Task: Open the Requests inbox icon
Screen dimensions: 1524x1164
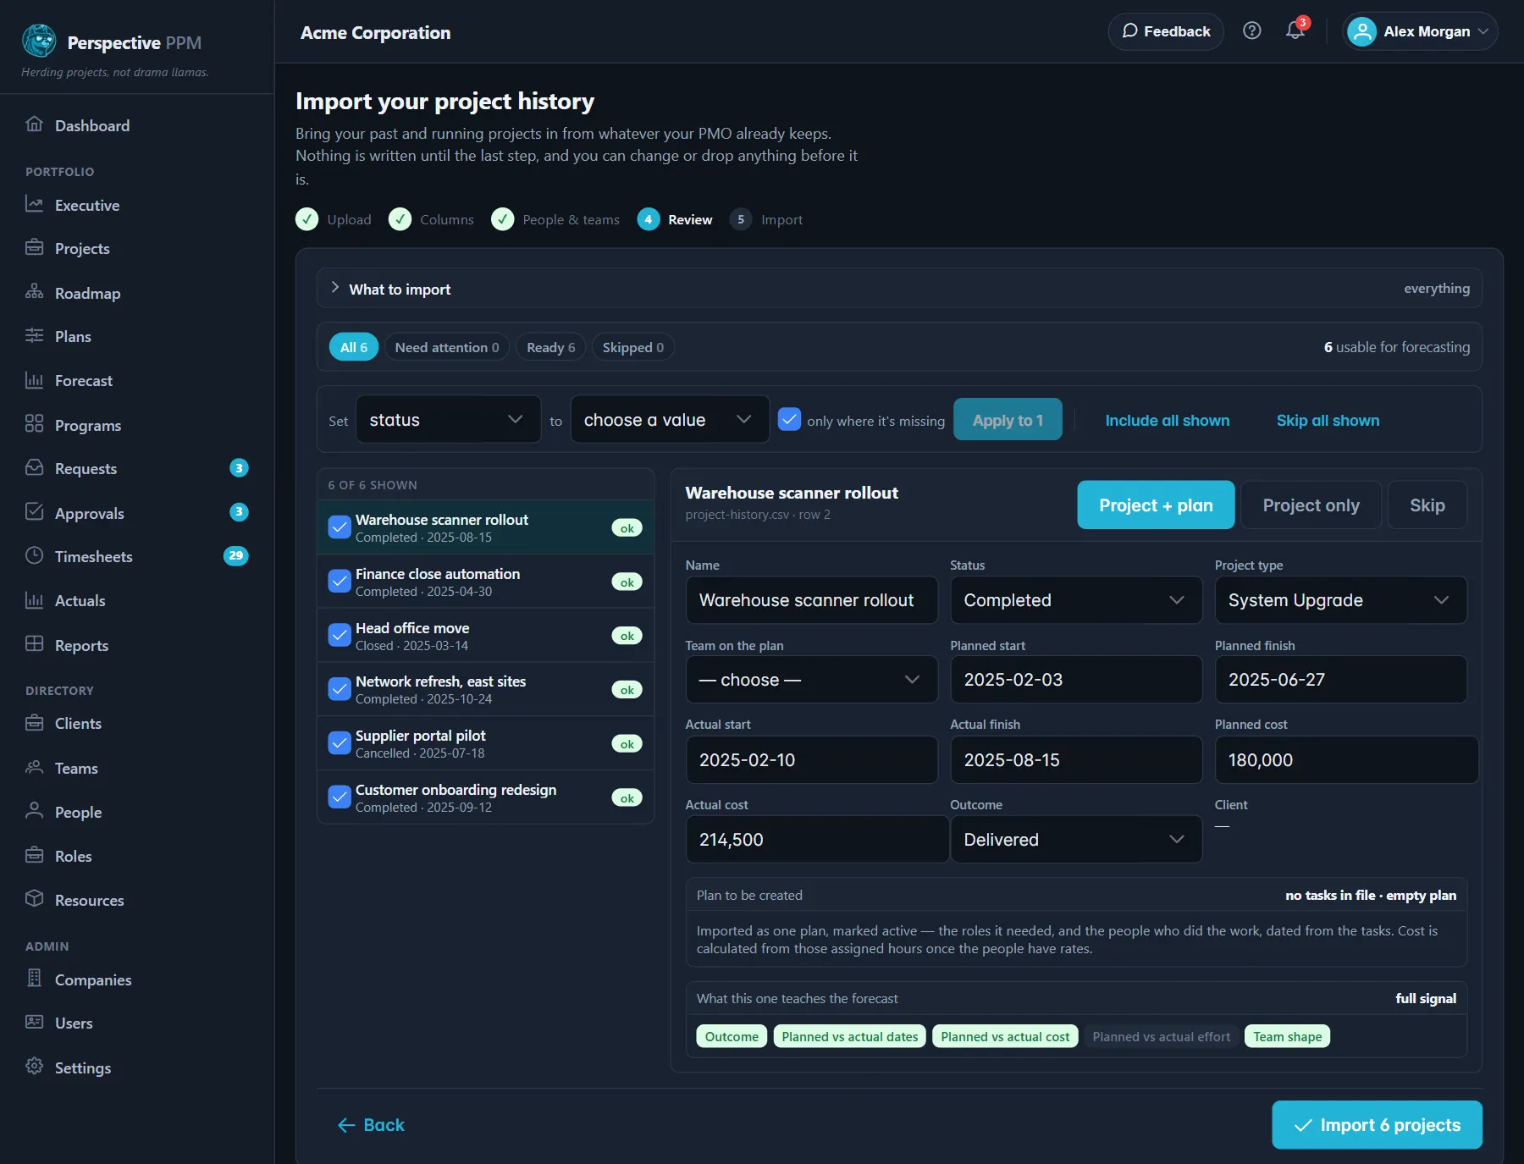Action: coord(34,467)
